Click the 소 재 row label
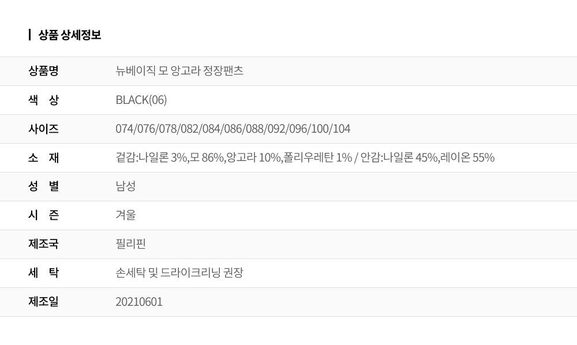The width and height of the screenshot is (577, 345). [x=43, y=157]
